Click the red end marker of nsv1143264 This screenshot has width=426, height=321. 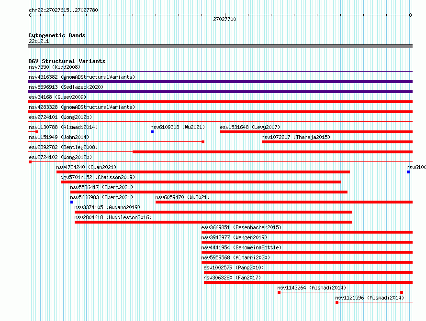(402, 292)
